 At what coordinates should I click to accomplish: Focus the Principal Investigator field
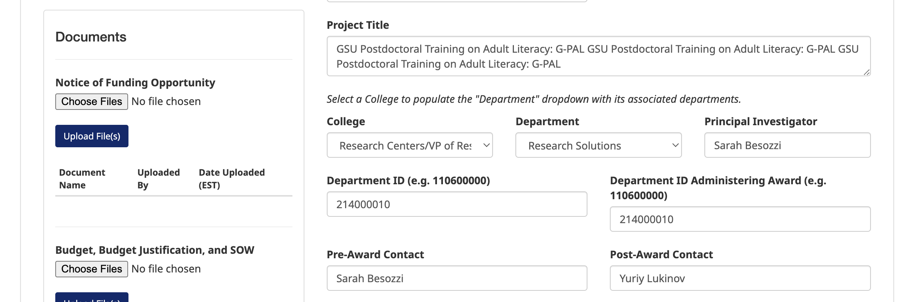click(x=787, y=145)
